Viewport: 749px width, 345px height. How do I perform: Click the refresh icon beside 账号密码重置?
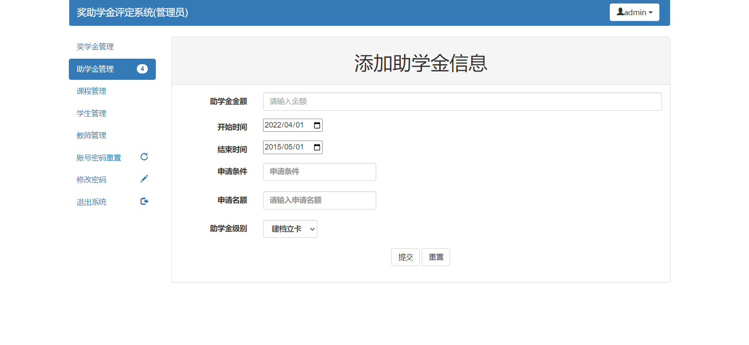(x=144, y=157)
